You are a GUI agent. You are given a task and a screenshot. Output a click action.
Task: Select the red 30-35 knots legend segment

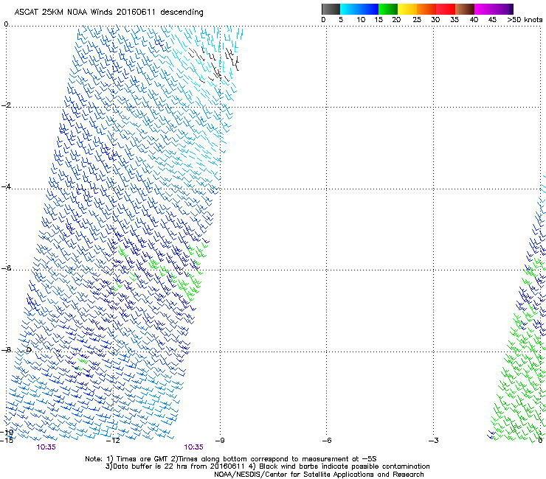point(446,9)
